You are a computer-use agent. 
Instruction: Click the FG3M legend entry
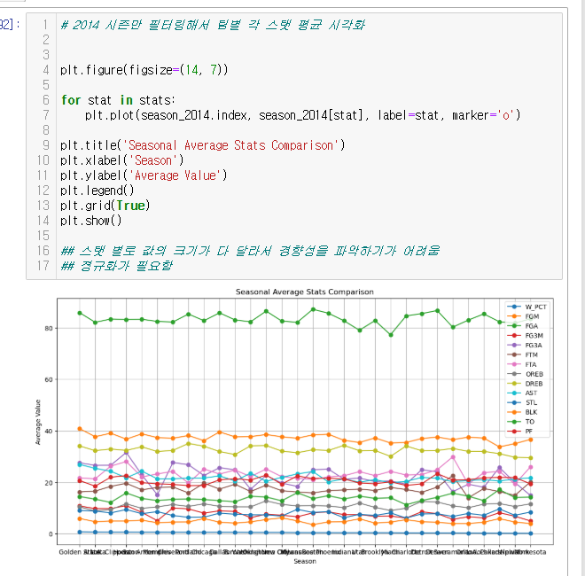pos(526,336)
